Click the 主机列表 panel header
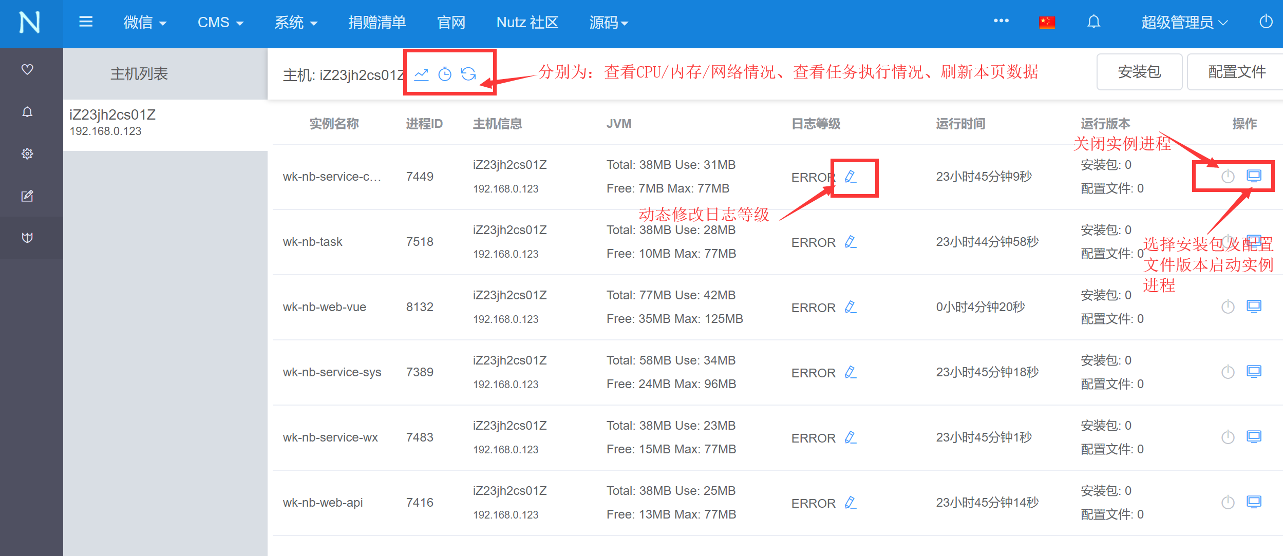 tap(140, 73)
